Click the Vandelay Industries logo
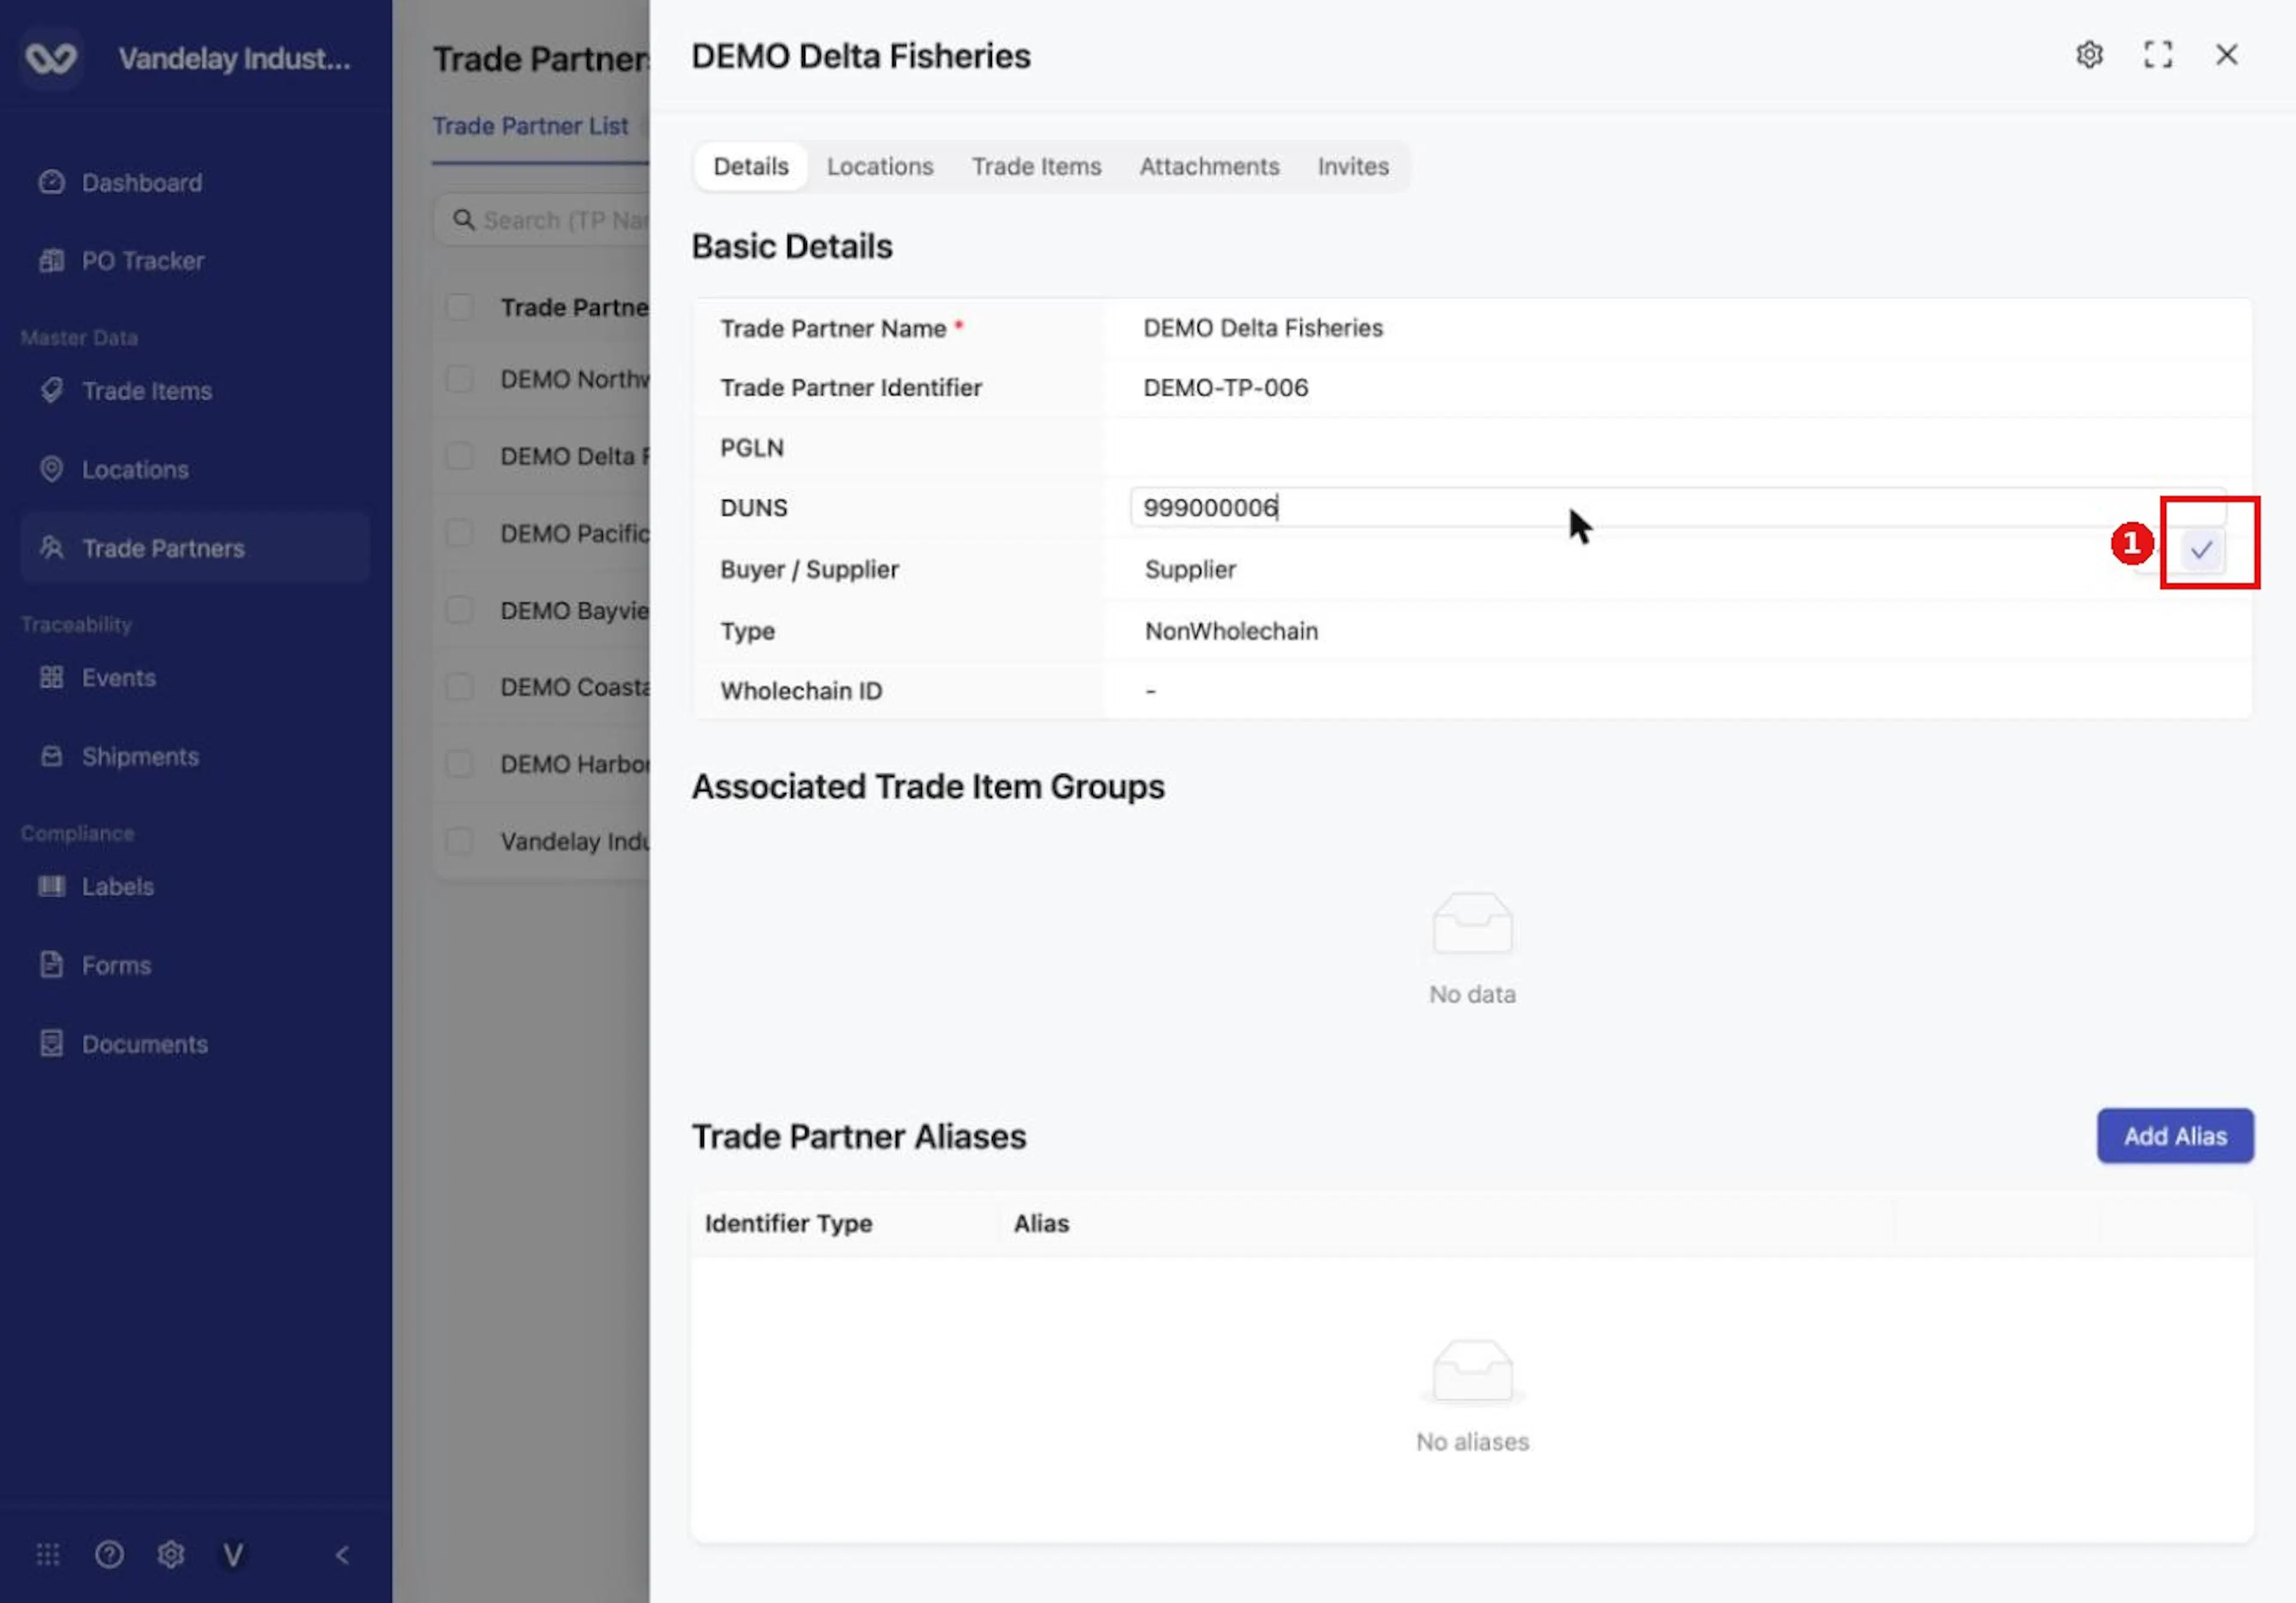The height and width of the screenshot is (1603, 2296). [x=51, y=59]
